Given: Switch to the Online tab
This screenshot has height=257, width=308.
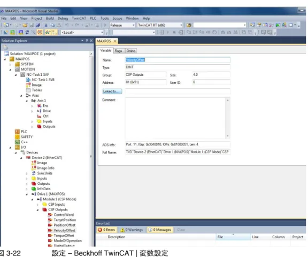Looking at the screenshot, I should [131, 51].
